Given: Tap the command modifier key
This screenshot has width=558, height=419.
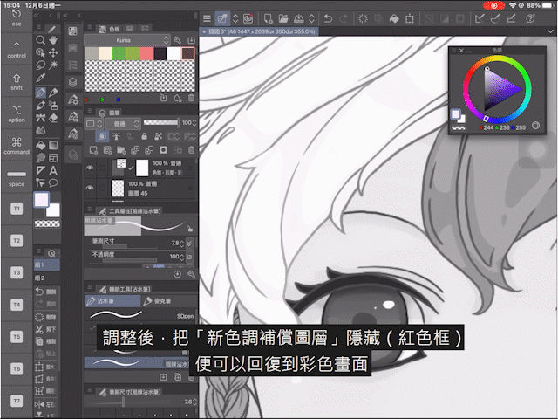Looking at the screenshot, I should point(17,146).
